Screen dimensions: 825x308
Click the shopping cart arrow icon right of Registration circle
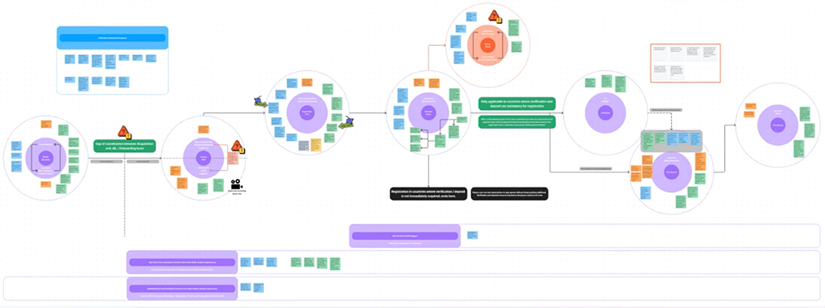pos(346,124)
